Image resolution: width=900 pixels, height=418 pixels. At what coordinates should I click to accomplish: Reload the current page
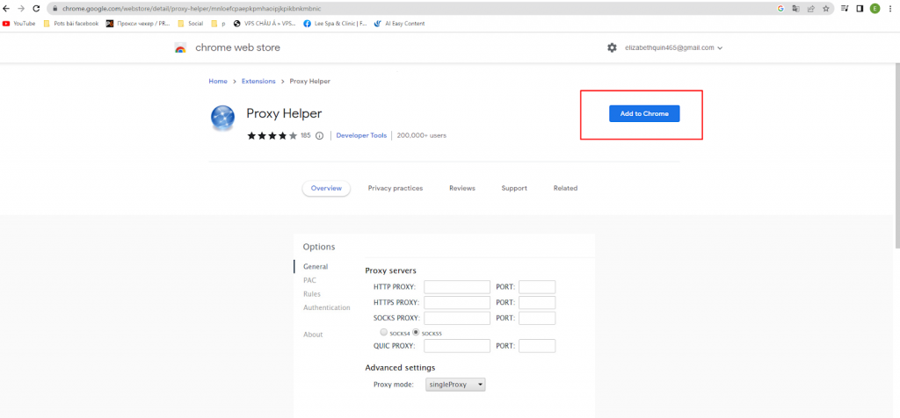(x=36, y=9)
